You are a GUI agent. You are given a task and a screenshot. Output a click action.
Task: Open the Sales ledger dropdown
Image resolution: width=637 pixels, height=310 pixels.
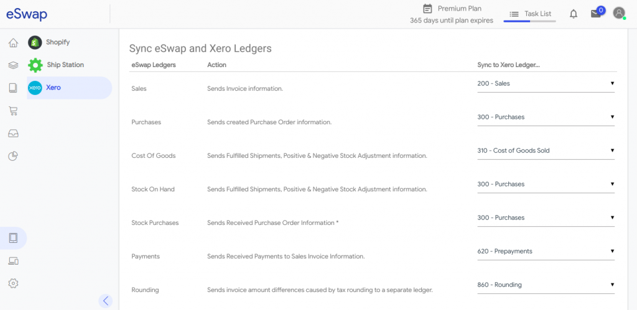point(546,83)
